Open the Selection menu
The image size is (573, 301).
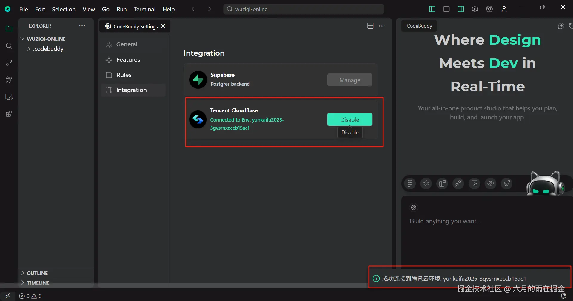[x=64, y=9]
